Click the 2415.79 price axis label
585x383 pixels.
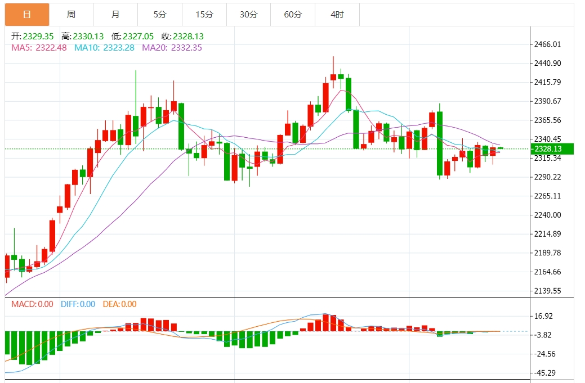pyautogui.click(x=547, y=82)
